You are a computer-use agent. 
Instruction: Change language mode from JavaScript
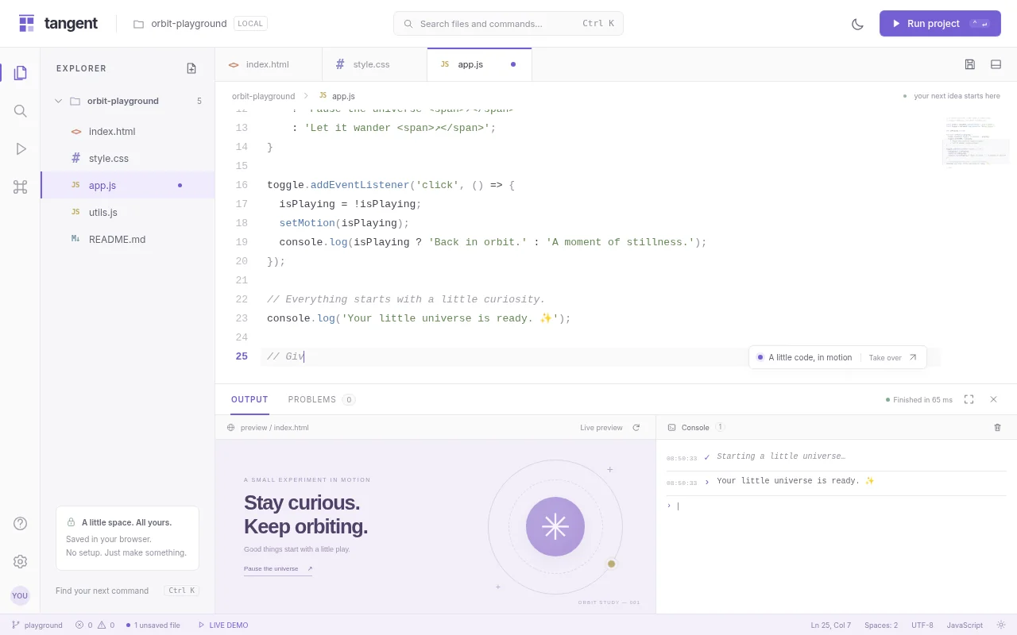coord(965,625)
